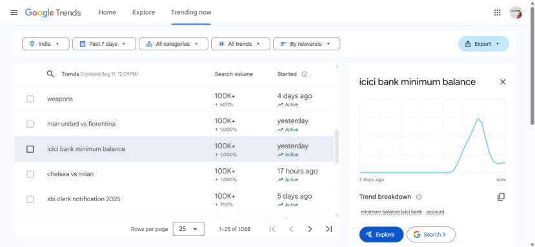Close the icici bank minimum balance panel
The width and height of the screenshot is (535, 247).
tap(503, 82)
